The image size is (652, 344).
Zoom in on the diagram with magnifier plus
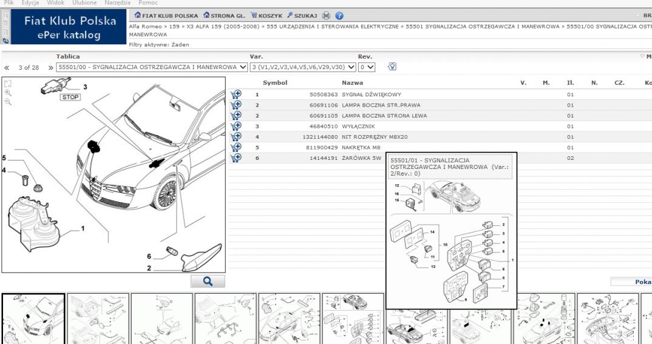point(7,93)
